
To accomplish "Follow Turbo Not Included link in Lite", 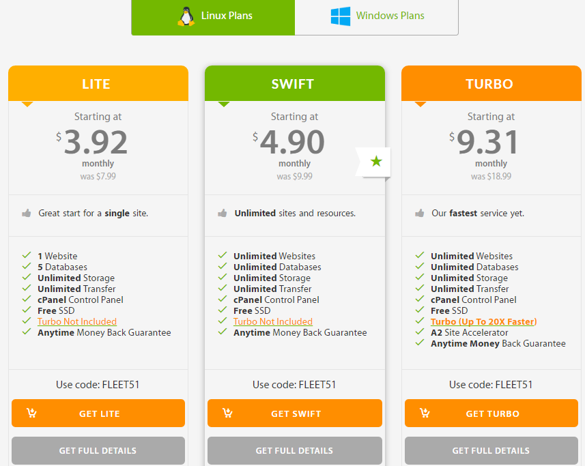I will pos(77,321).
